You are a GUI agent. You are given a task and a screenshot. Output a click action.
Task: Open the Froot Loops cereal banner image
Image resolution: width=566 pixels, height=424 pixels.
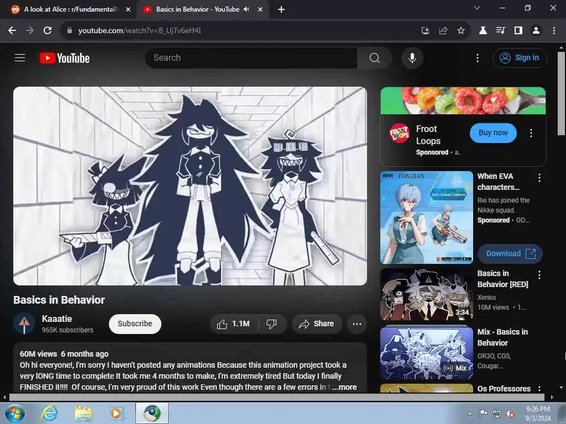pos(463,100)
